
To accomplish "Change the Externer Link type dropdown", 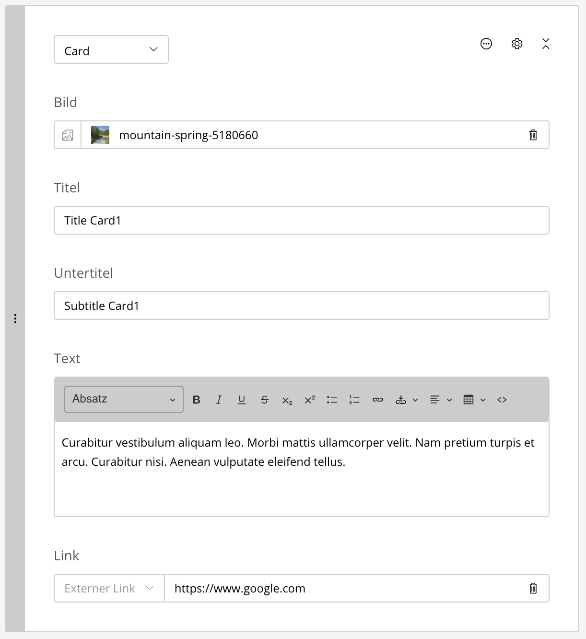I will [109, 588].
